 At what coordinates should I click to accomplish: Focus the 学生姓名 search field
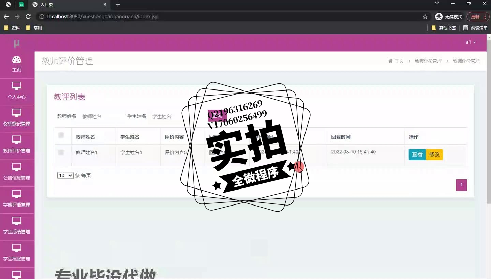click(x=170, y=116)
